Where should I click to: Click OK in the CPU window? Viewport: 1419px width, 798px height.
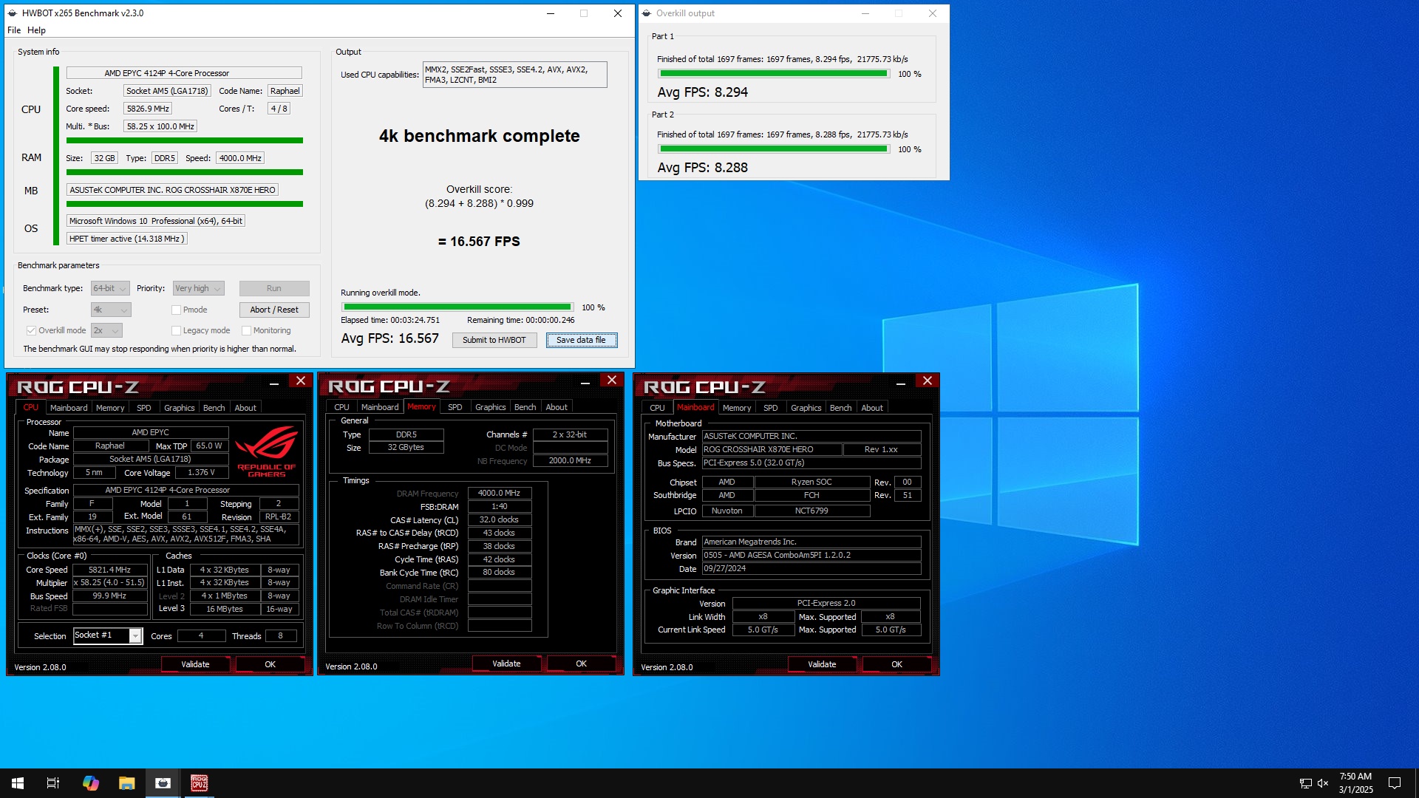(270, 664)
